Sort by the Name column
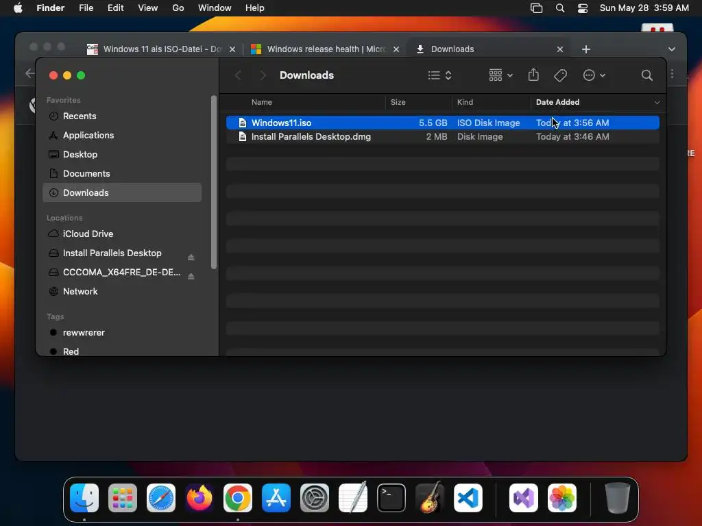 [261, 102]
